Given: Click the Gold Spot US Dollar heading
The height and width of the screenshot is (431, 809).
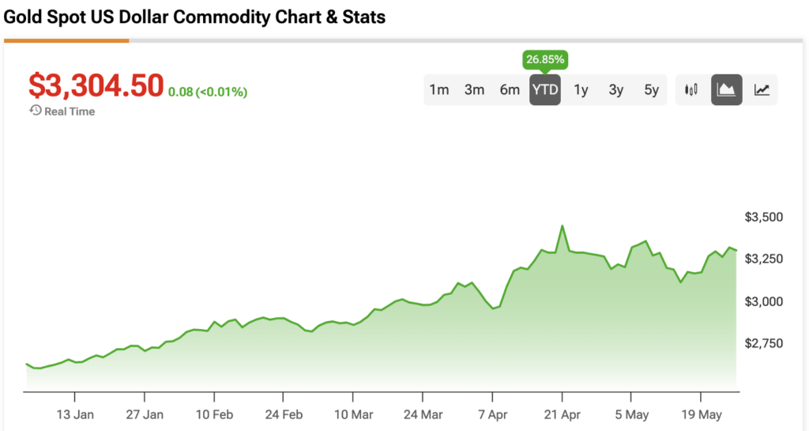Looking at the screenshot, I should tap(195, 17).
